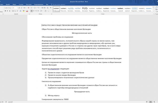The width and height of the screenshot is (158, 103).
Task: Toggle show paragraph marks (¶)
Action: coord(51,8)
